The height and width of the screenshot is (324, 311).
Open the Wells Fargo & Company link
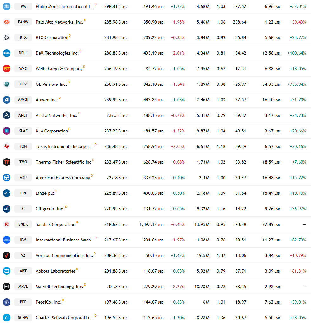point(59,69)
